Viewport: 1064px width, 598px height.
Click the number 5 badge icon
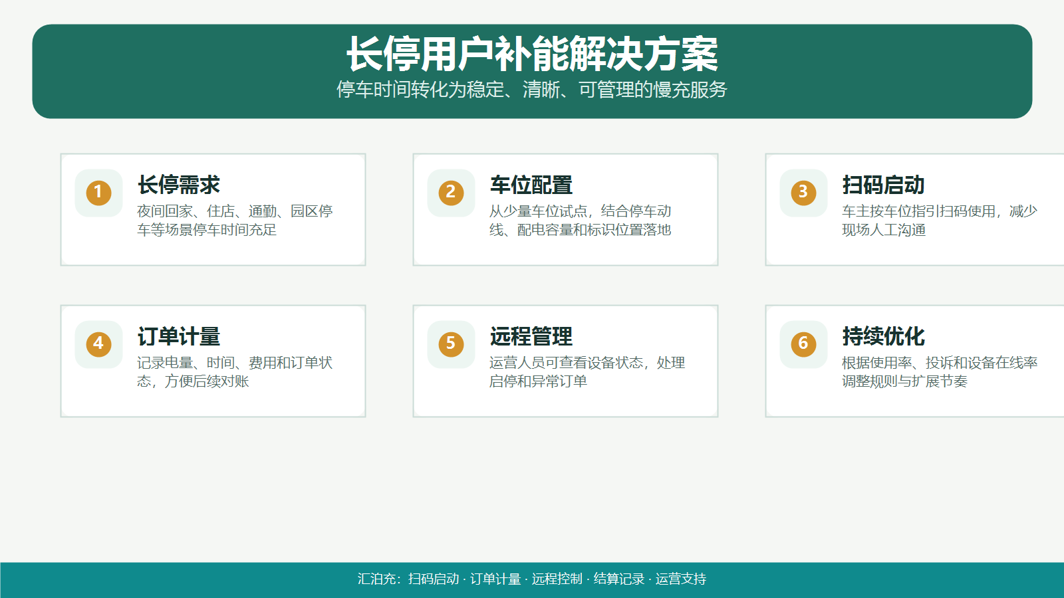pos(451,344)
